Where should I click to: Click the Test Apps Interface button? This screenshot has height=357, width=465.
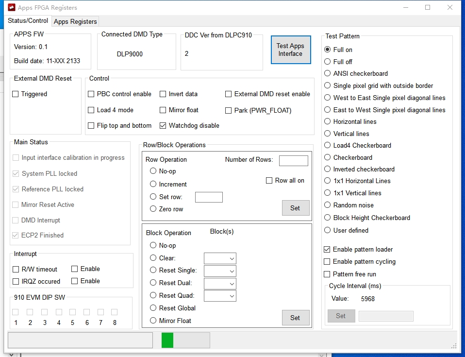pyautogui.click(x=291, y=50)
